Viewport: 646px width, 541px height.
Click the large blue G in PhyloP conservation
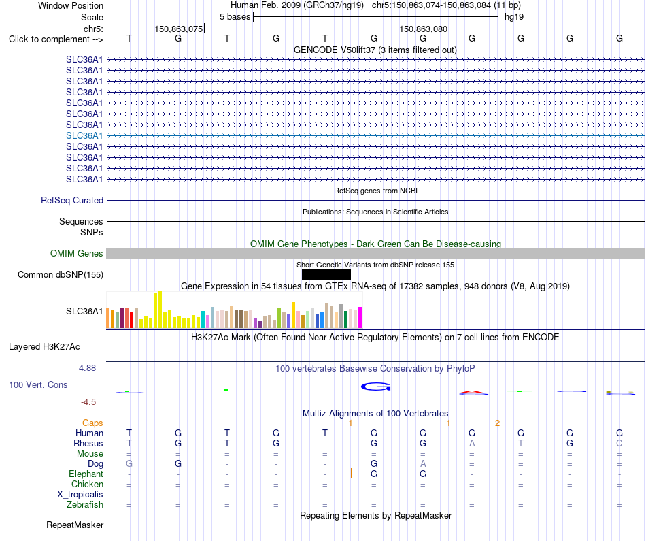click(375, 387)
